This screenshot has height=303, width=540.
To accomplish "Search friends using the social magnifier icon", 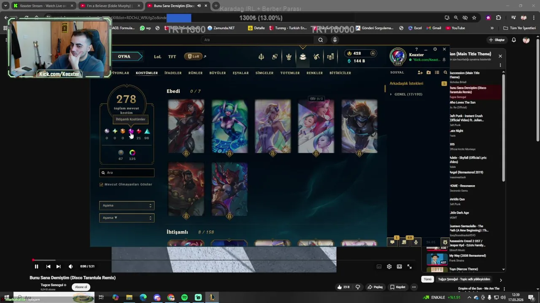I will pos(445,73).
